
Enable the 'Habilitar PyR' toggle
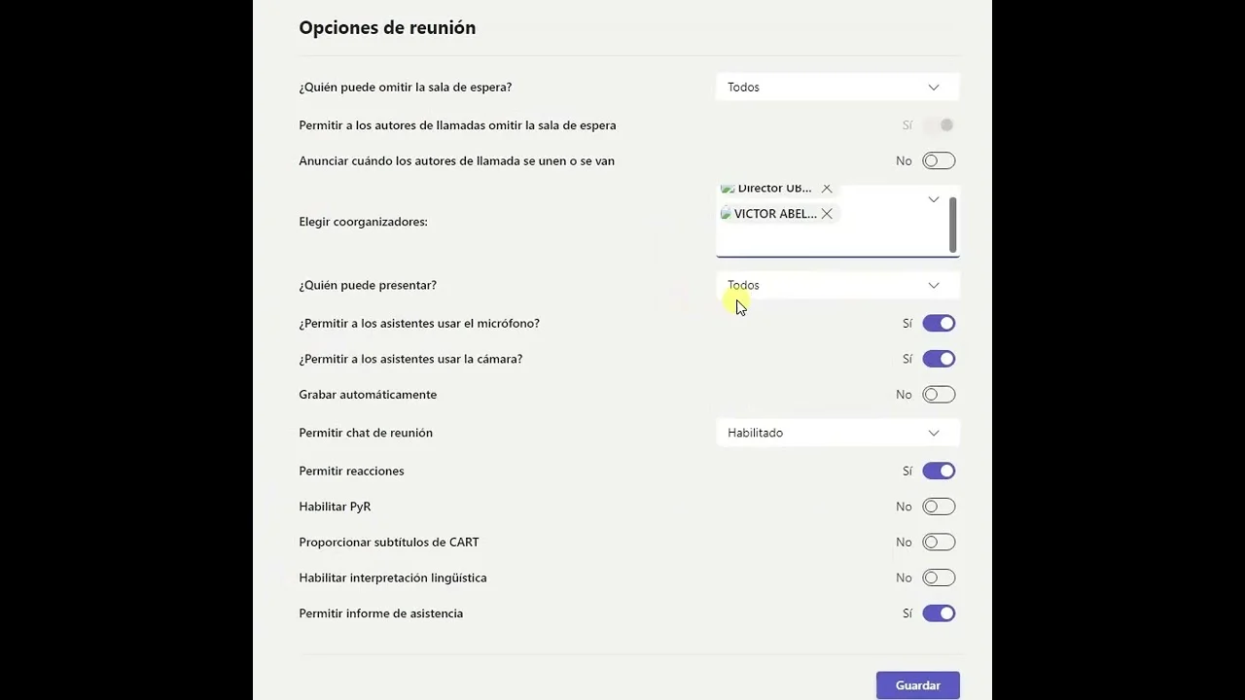click(939, 507)
